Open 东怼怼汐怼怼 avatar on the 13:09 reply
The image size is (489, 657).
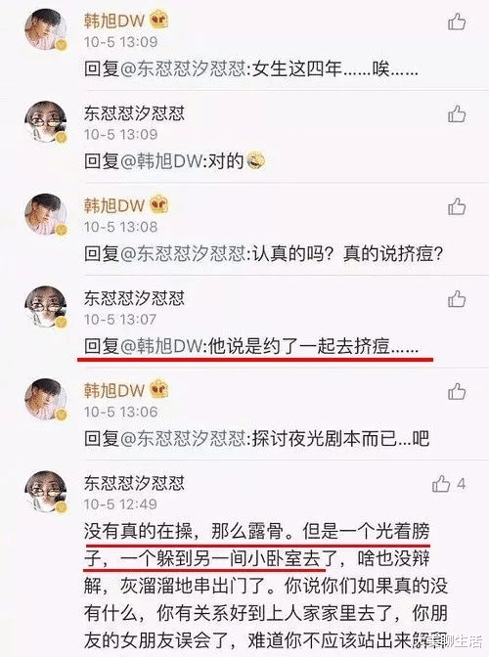click(46, 122)
